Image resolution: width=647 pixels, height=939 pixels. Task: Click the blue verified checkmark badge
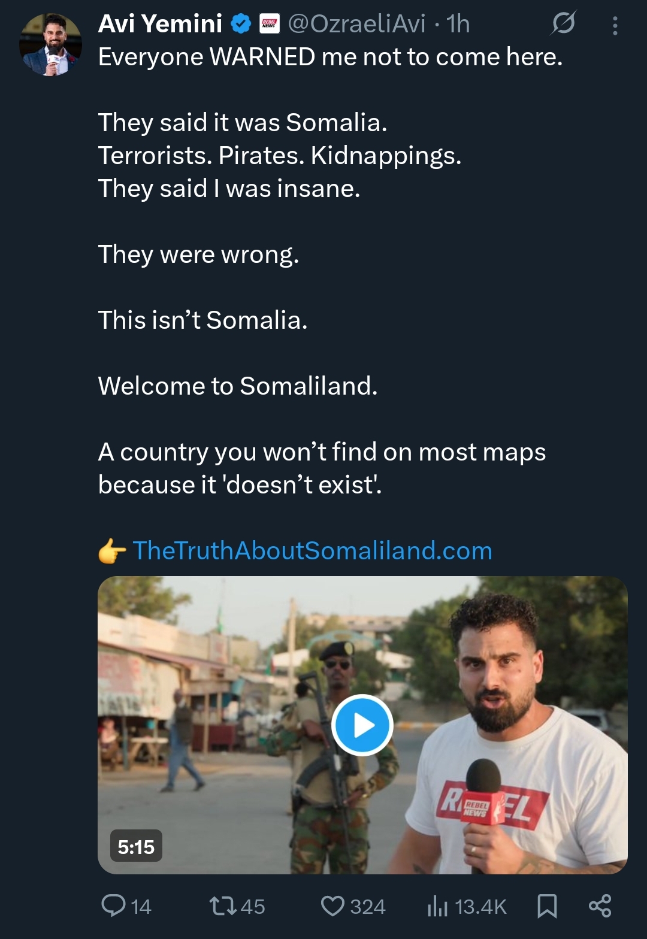(241, 25)
